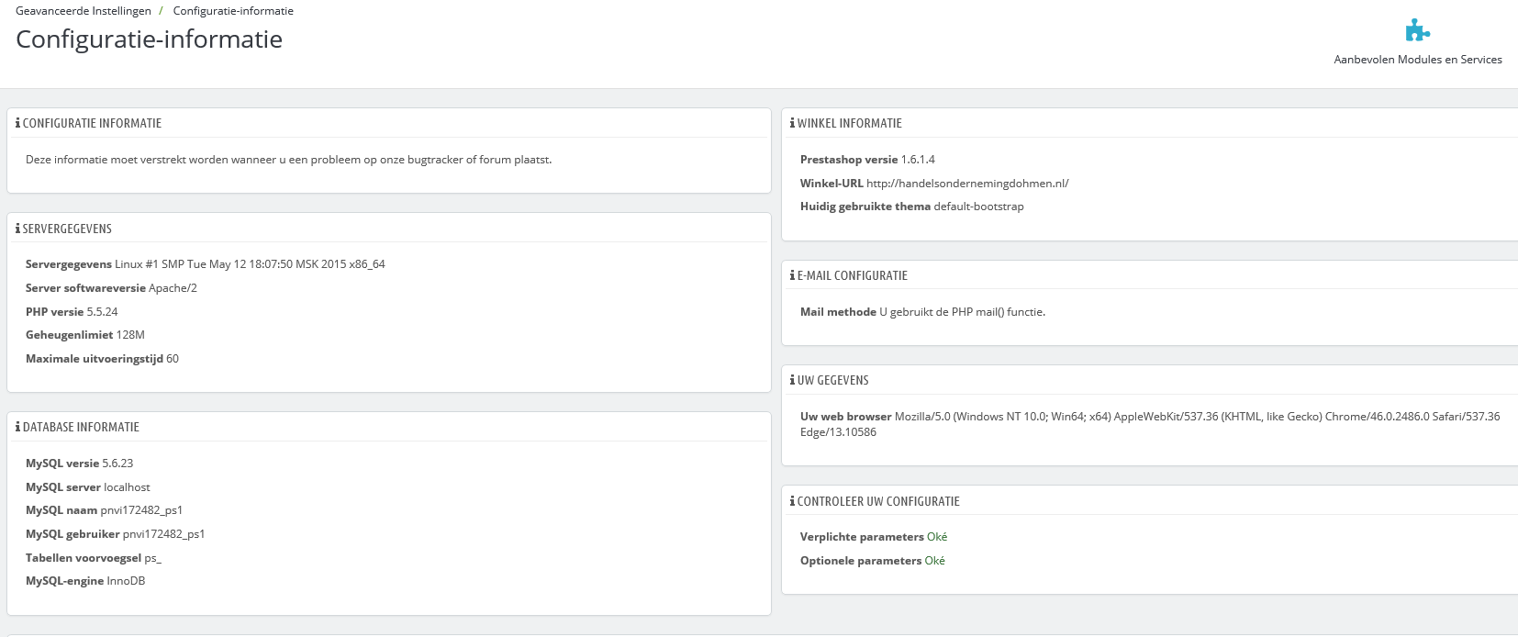Click info icon beside Controleer Uw Configuratie heading
Image resolution: width=1518 pixels, height=637 pixels.
[x=792, y=501]
